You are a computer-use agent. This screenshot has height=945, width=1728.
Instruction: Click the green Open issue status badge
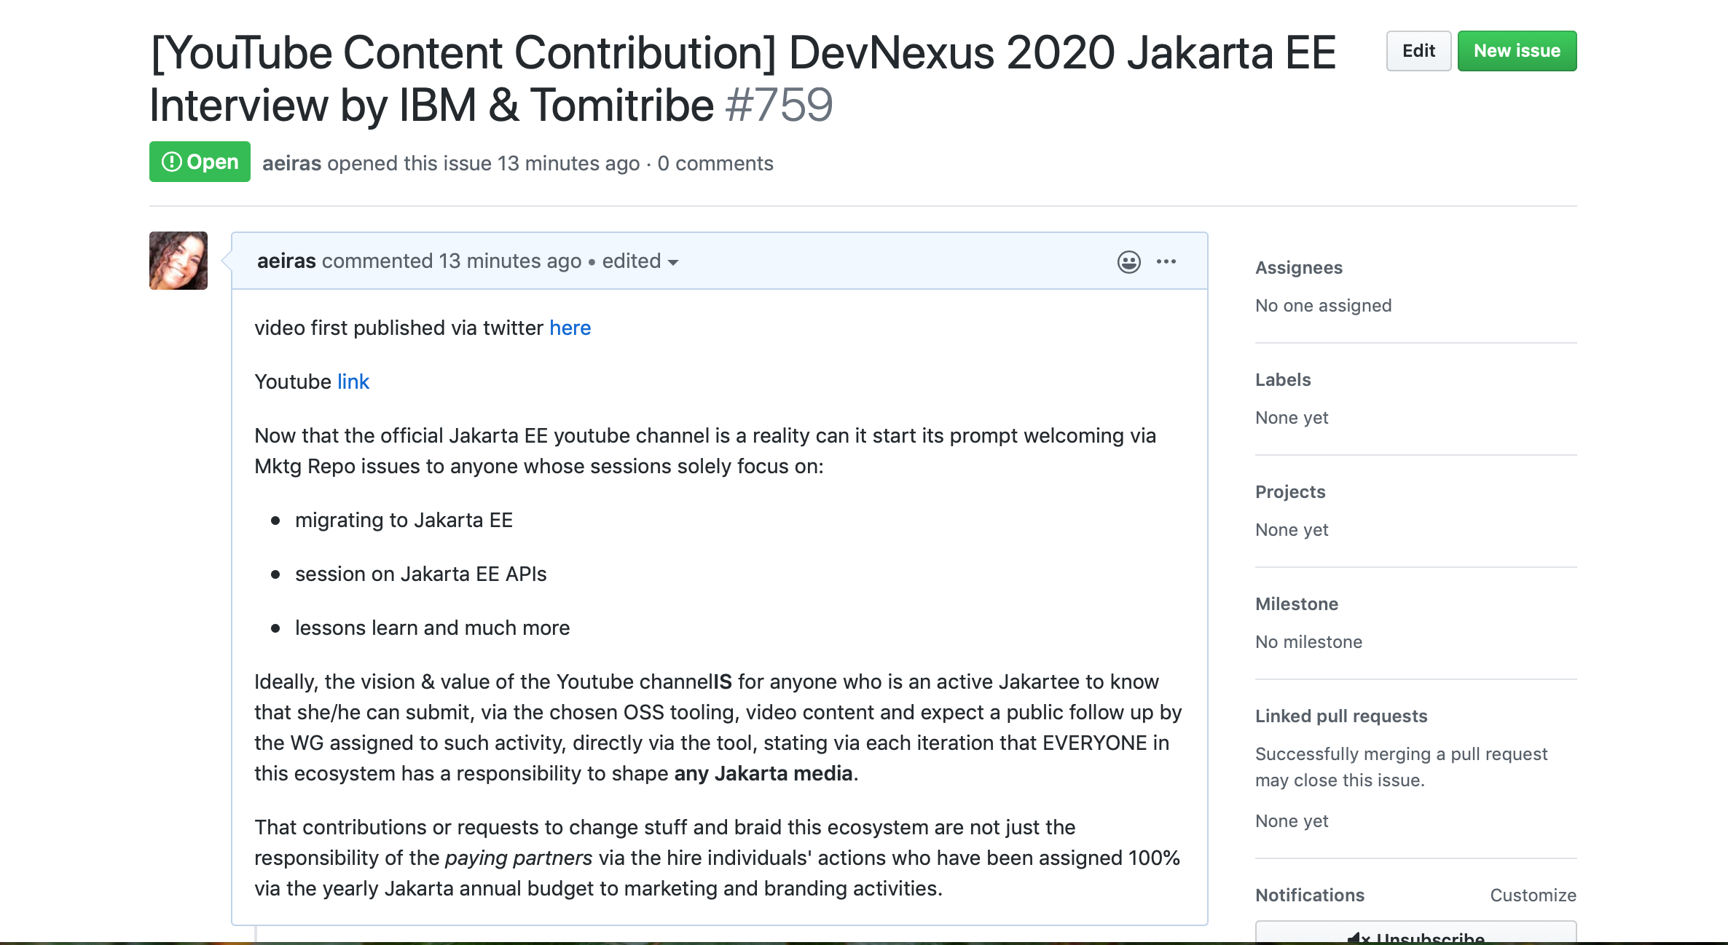pos(200,162)
